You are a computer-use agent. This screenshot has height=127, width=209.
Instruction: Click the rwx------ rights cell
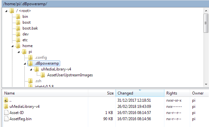(x=174, y=107)
